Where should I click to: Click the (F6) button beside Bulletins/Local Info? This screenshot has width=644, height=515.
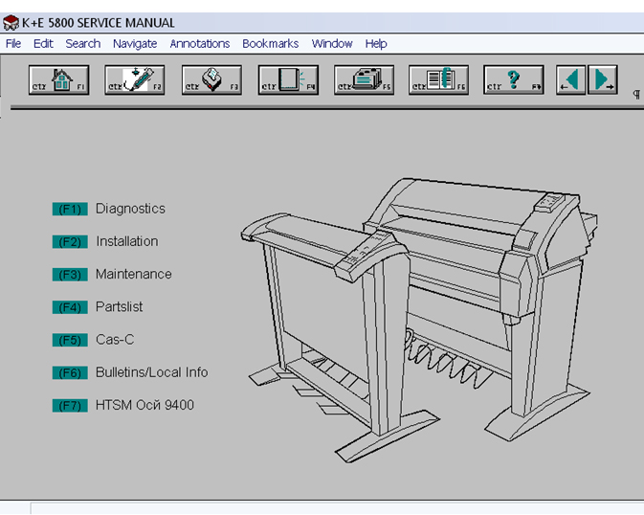[70, 372]
